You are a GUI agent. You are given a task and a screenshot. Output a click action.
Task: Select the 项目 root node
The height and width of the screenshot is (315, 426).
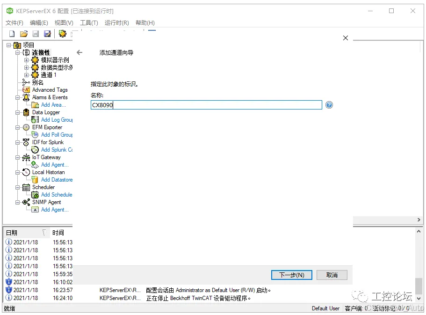[x=29, y=45]
